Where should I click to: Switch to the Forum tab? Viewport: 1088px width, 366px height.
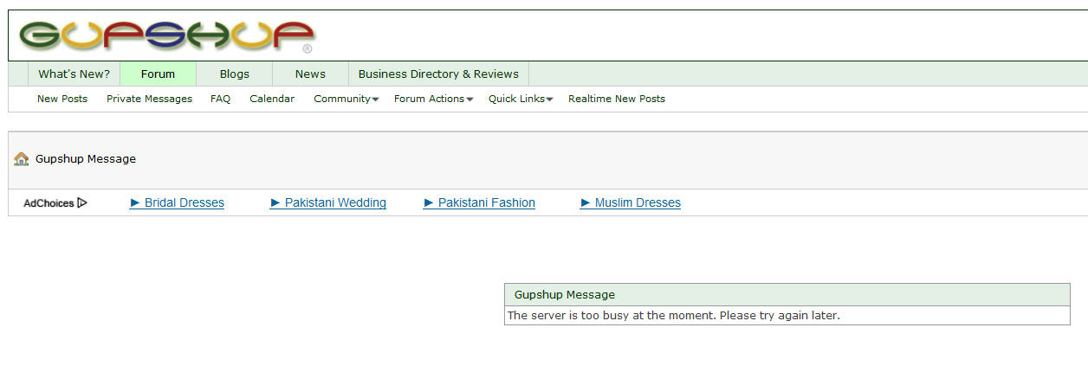[x=158, y=74]
